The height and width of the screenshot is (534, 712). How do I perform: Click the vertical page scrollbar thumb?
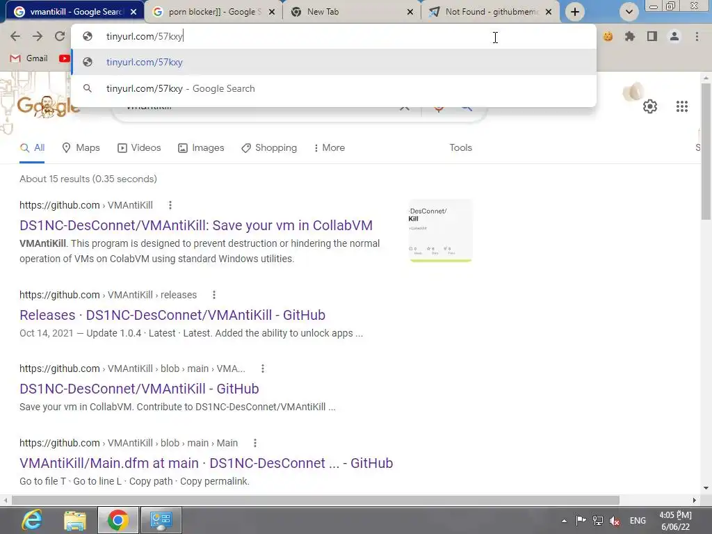706,150
